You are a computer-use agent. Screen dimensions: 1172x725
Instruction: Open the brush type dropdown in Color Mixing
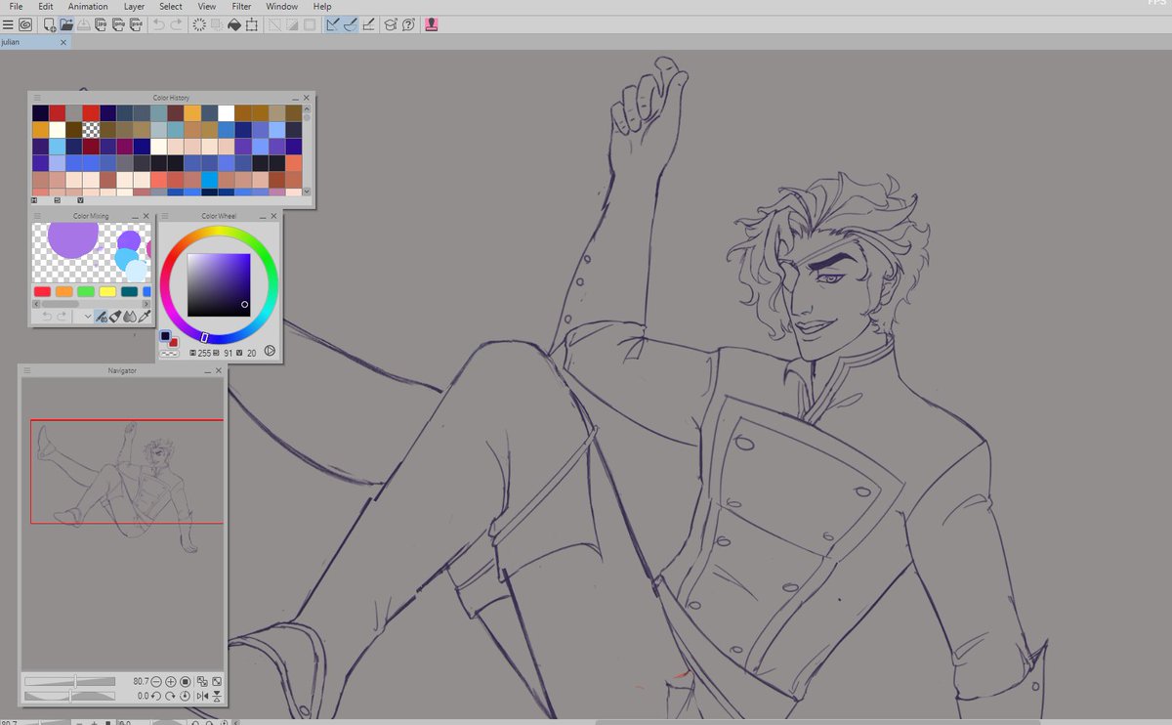point(88,316)
